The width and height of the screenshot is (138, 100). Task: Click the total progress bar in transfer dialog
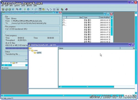[17, 48]
